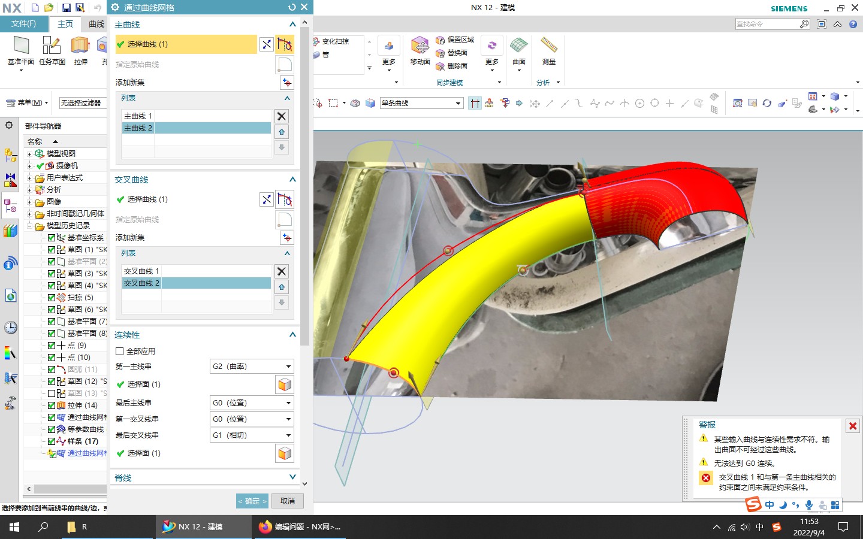Image resolution: width=863 pixels, height=539 pixels.
Task: Remove selected primary curve with X button
Action: coord(282,116)
